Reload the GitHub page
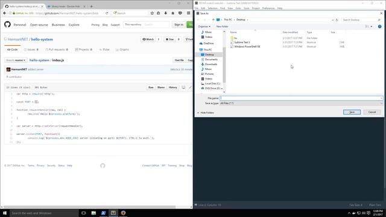Image resolution: width=386 pixels, height=217 pixels. point(107,13)
